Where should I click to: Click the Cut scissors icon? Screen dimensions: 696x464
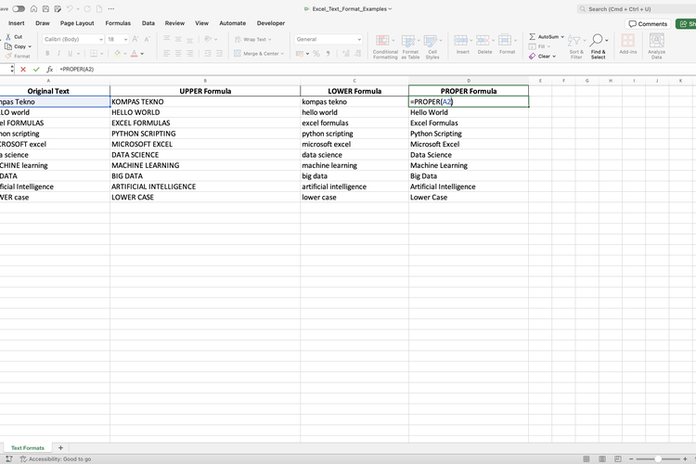point(7,37)
